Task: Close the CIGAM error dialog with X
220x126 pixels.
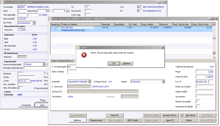Action: tap(162, 48)
